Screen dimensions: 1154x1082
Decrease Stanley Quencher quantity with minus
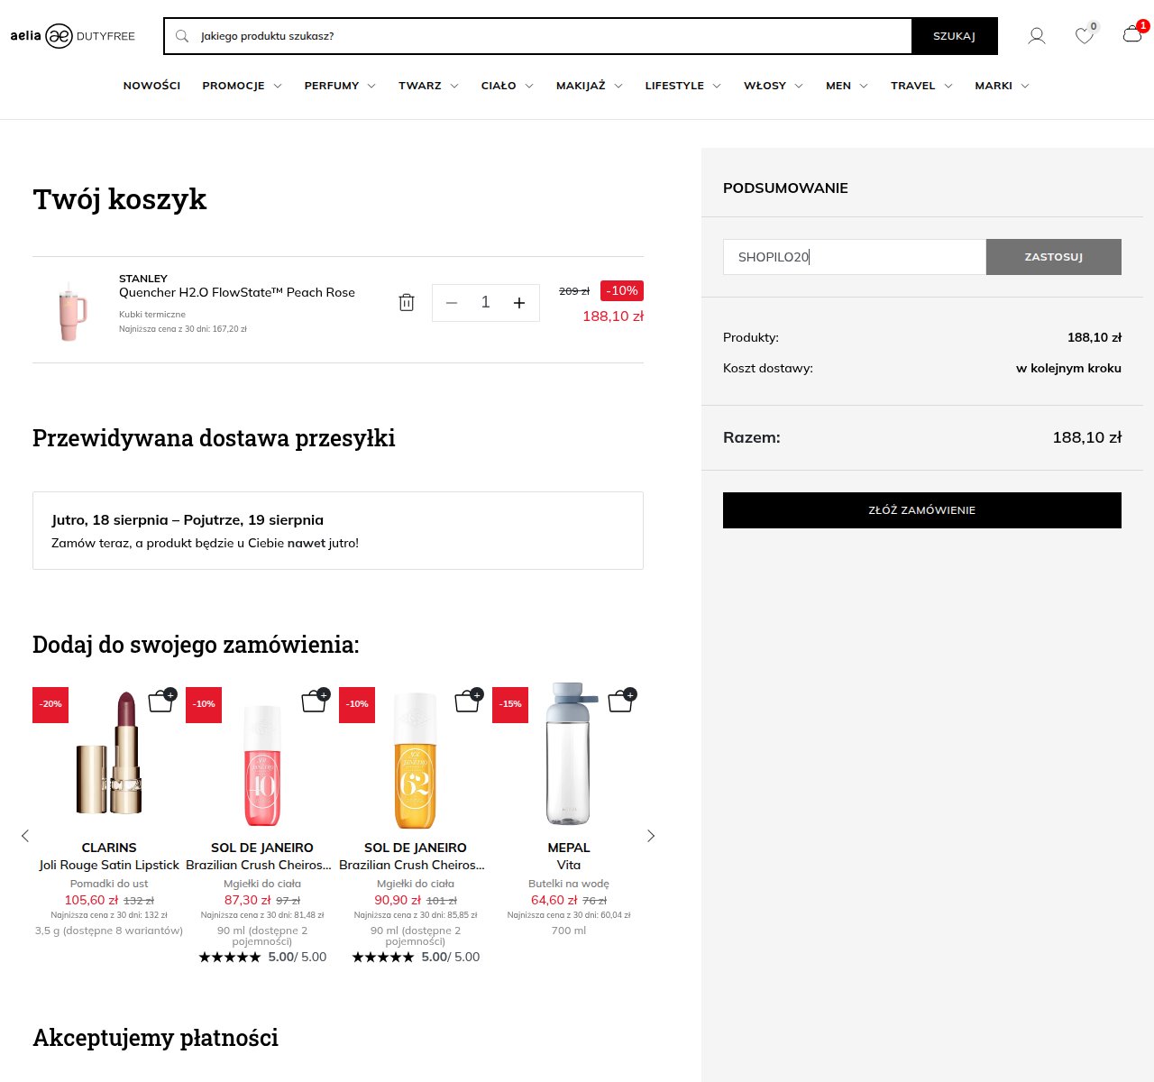tap(452, 303)
